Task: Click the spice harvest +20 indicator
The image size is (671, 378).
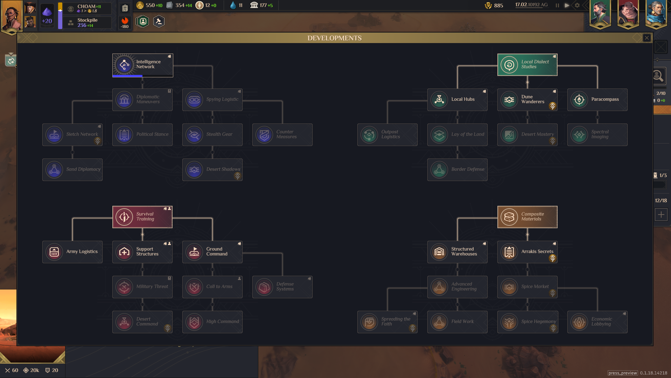Action: (47, 16)
